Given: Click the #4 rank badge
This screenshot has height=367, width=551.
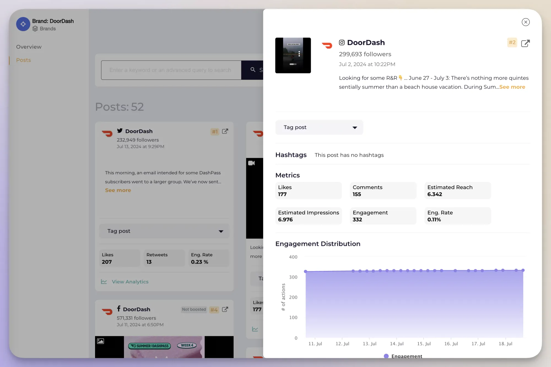Looking at the screenshot, I should tap(214, 310).
